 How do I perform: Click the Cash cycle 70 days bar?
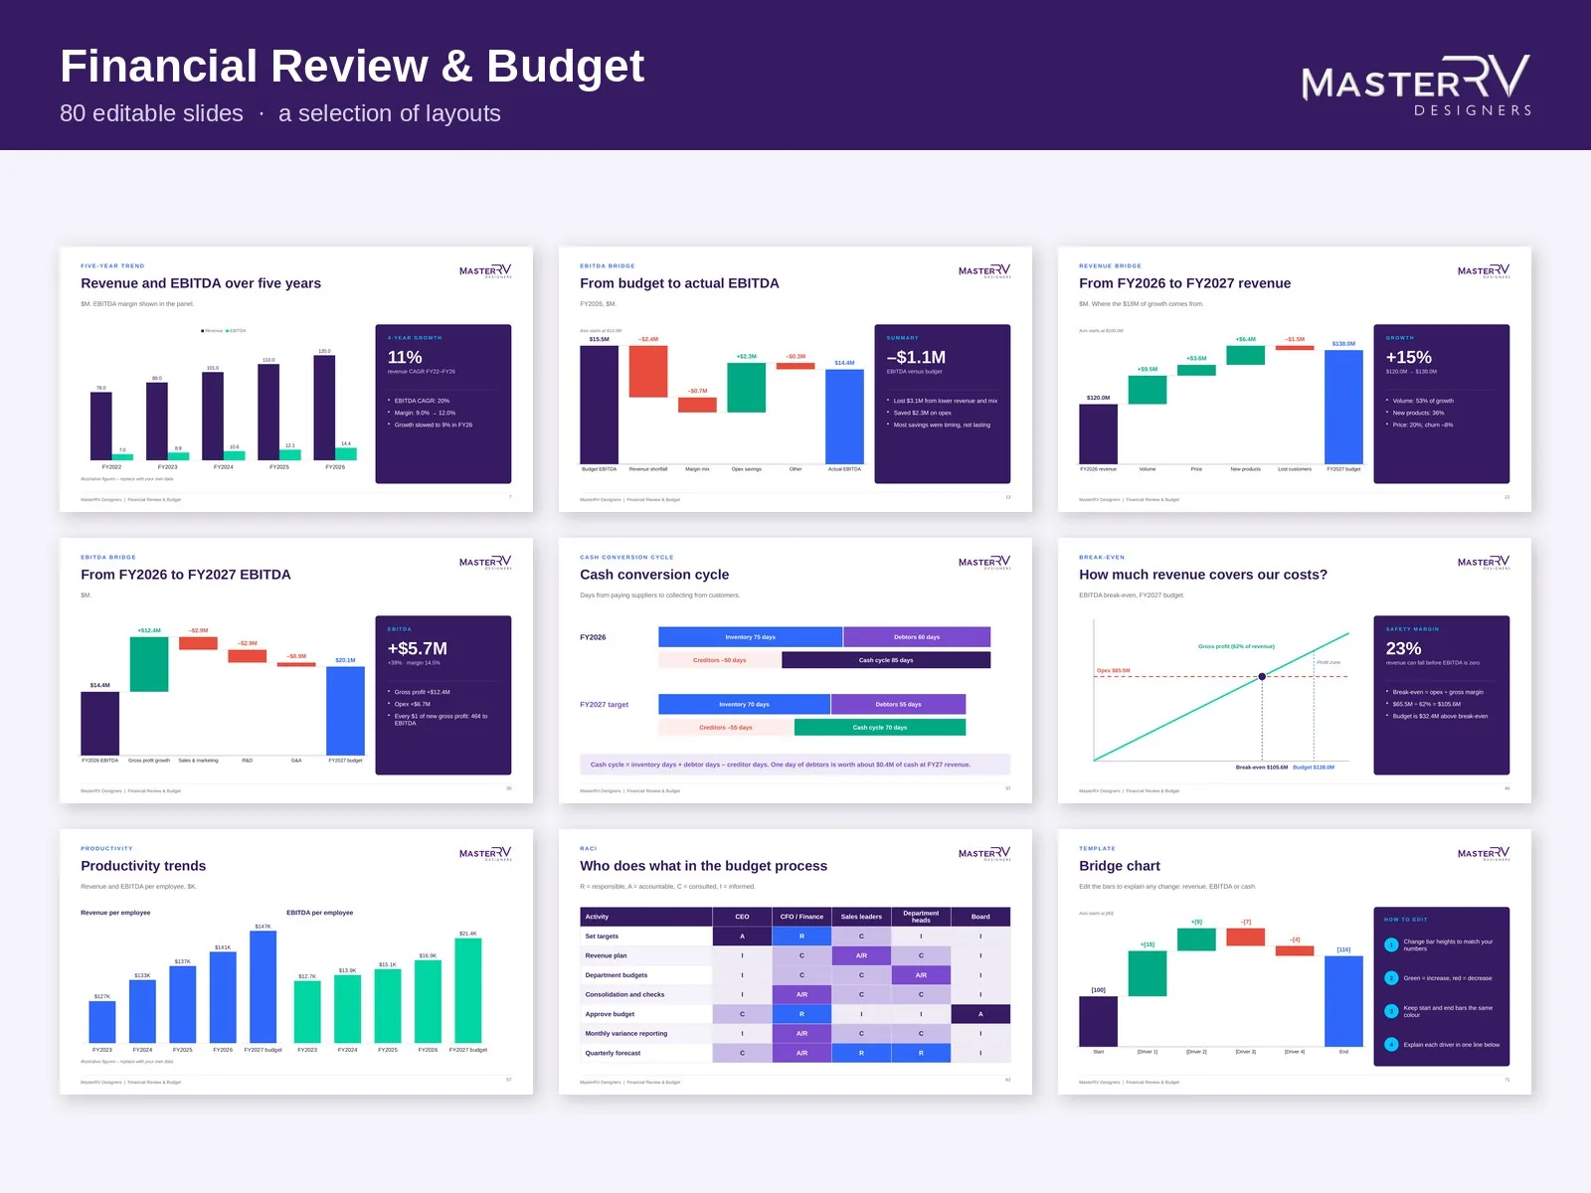coord(880,728)
